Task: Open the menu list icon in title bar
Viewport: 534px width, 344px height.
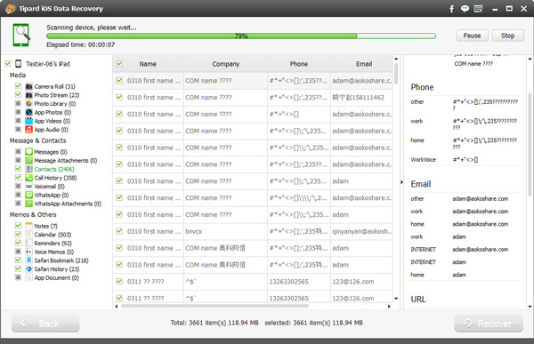Action: coord(479,9)
